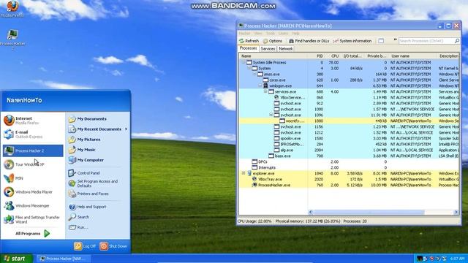Click the explorer.exe process icon
The width and height of the screenshot is (468, 263).
(249, 173)
